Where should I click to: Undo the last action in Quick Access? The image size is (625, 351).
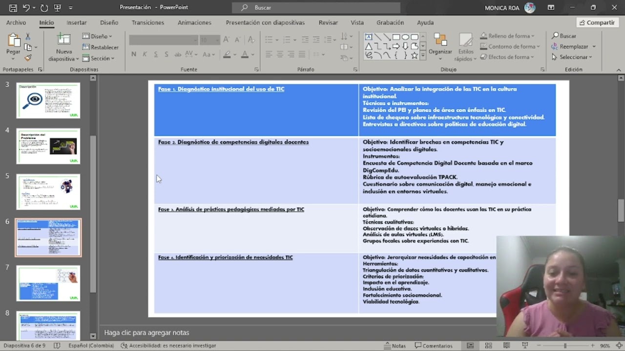click(26, 8)
